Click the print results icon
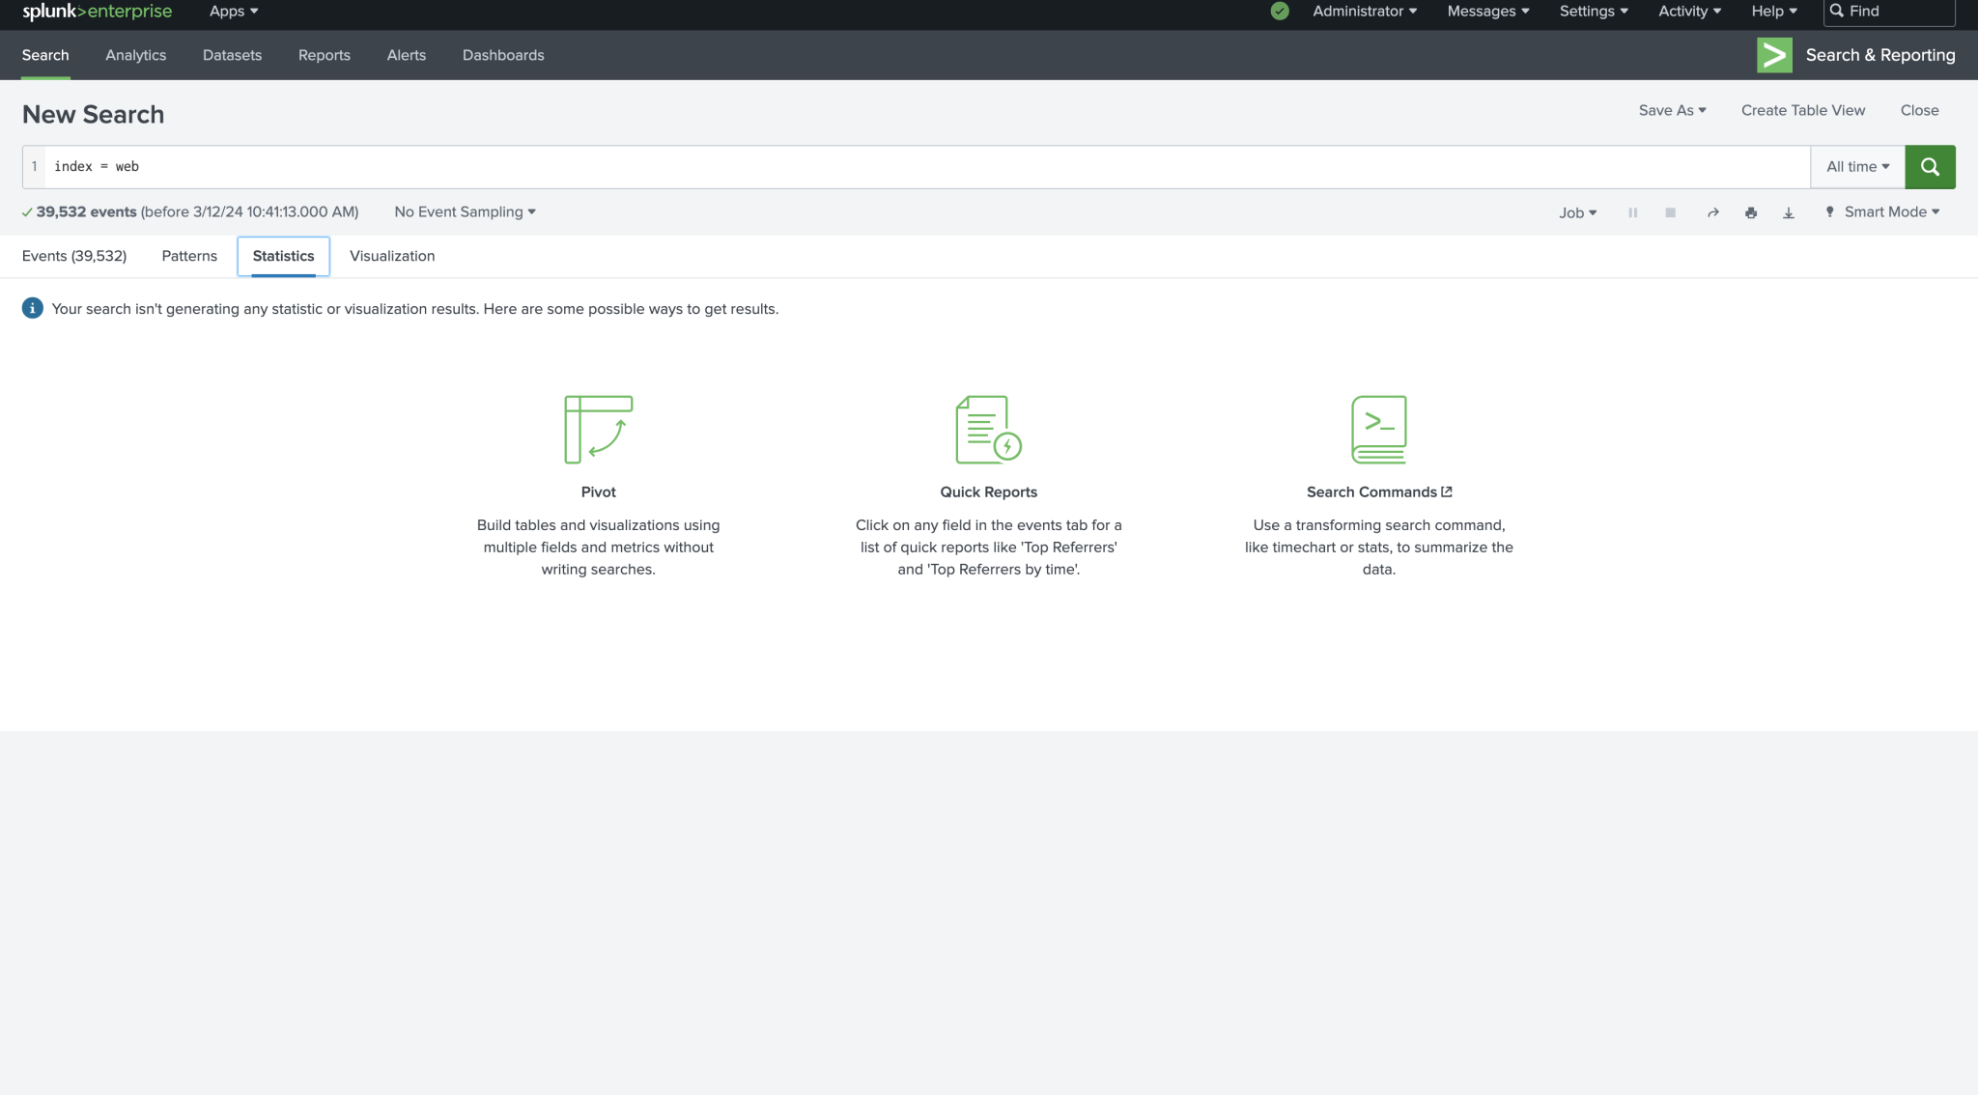 tap(1750, 211)
